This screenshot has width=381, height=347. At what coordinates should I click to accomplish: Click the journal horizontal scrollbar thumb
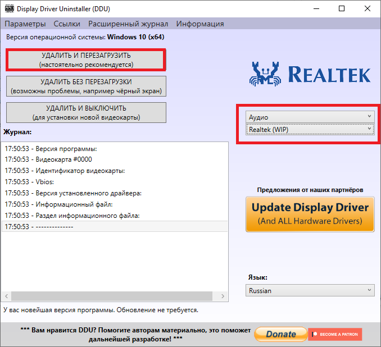(x=112, y=296)
